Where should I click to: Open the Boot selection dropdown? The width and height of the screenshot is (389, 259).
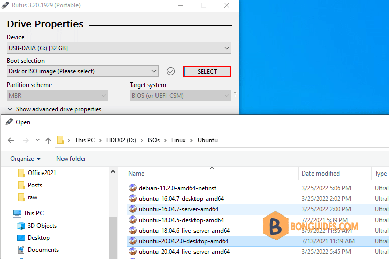(x=83, y=71)
